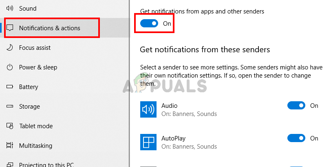Click the Audio sender speaker tile icon

tap(148, 109)
